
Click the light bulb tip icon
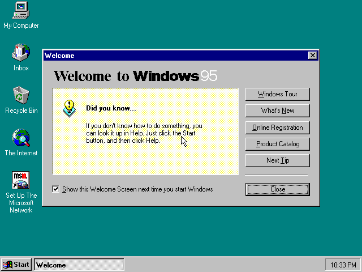[69, 108]
